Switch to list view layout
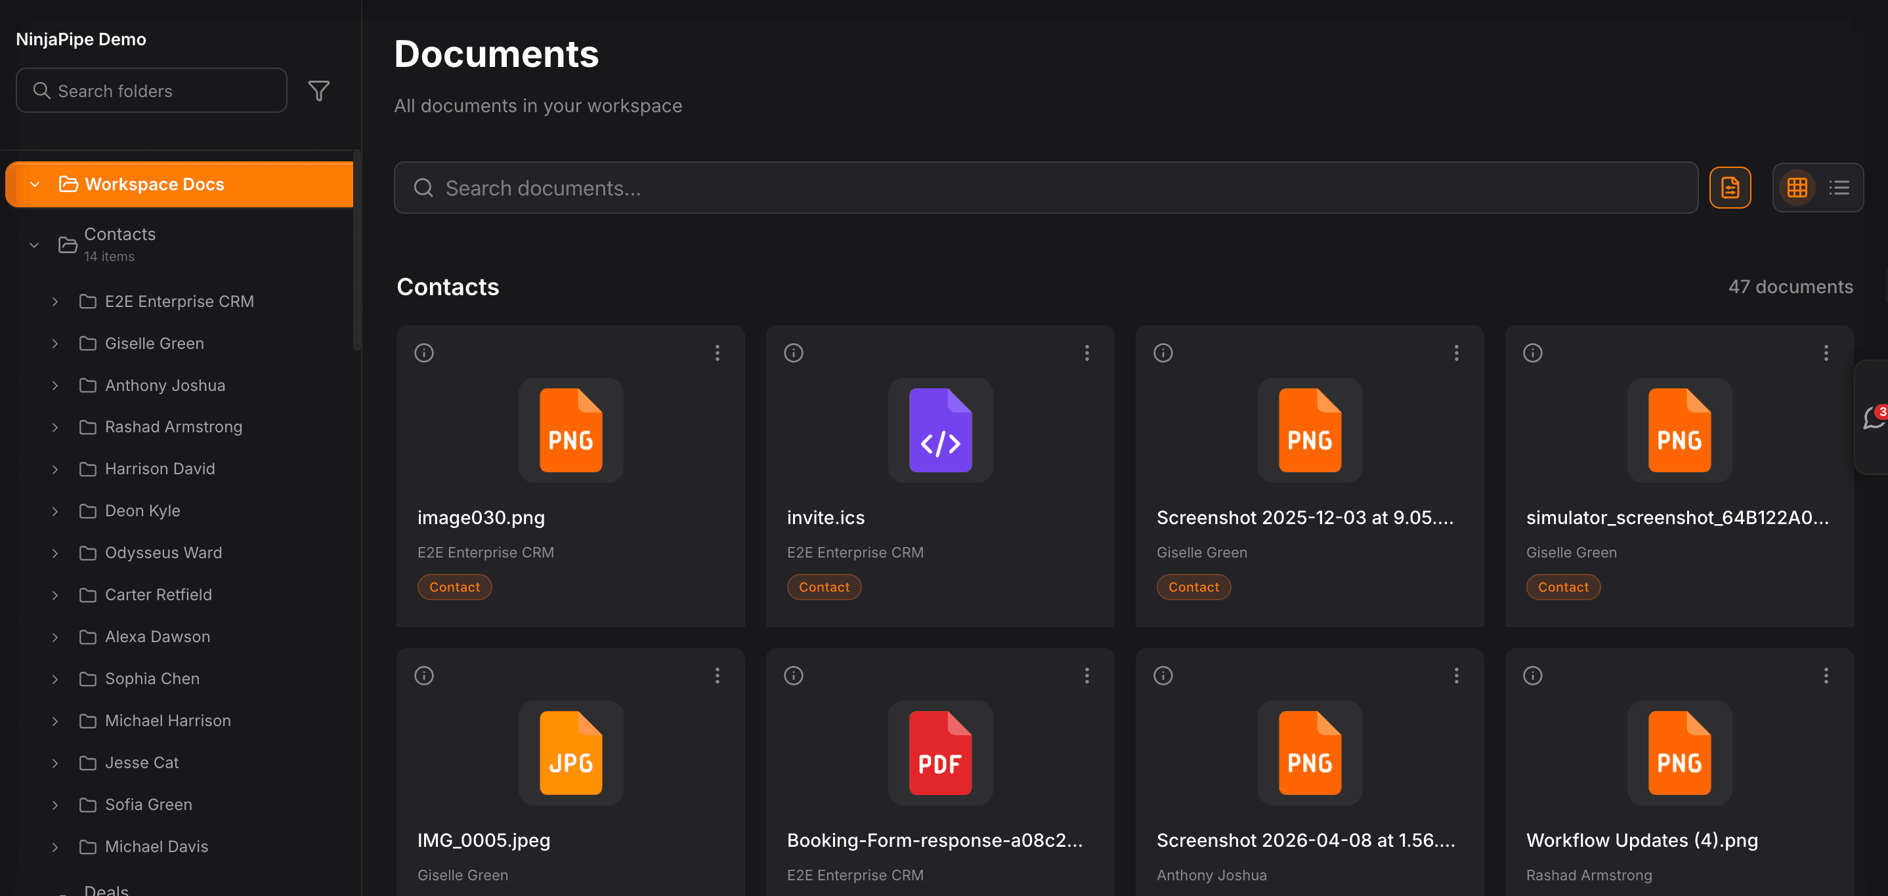This screenshot has height=896, width=1888. click(1840, 188)
